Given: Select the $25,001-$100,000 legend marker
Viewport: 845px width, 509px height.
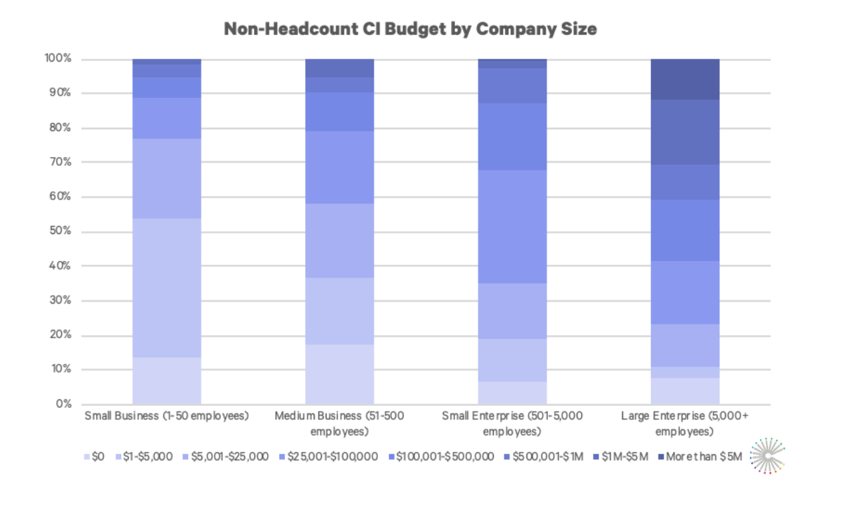Looking at the screenshot, I should point(281,457).
